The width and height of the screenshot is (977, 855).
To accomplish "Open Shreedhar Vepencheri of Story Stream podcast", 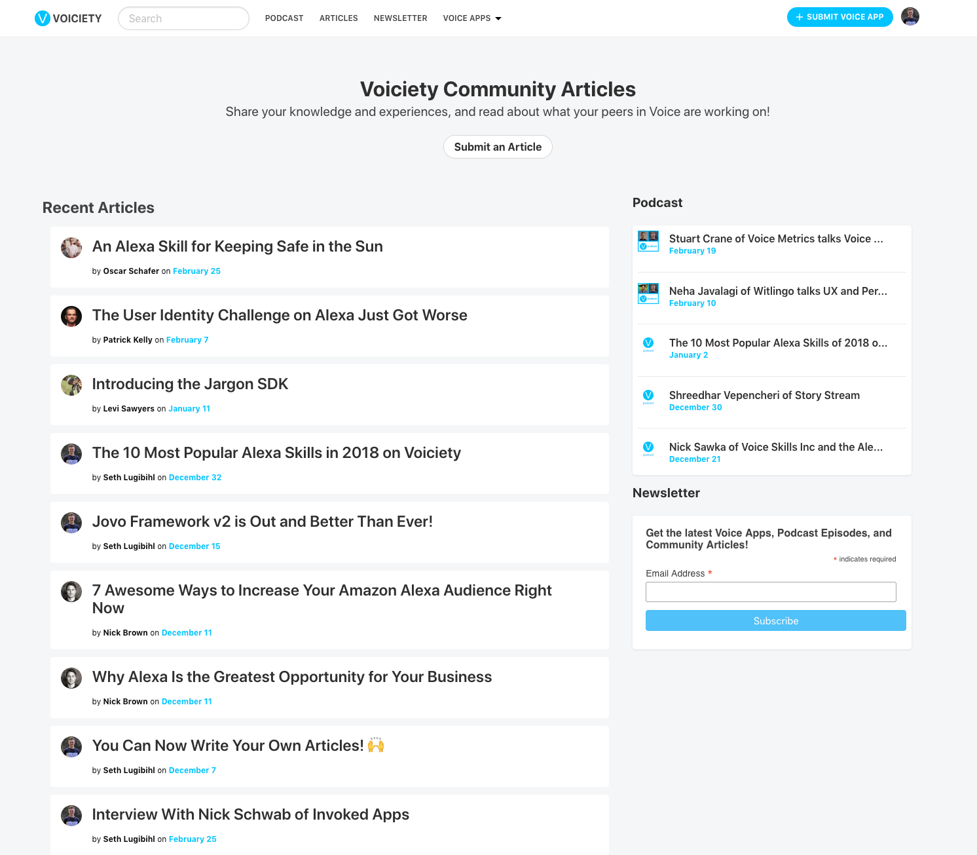I will click(764, 395).
